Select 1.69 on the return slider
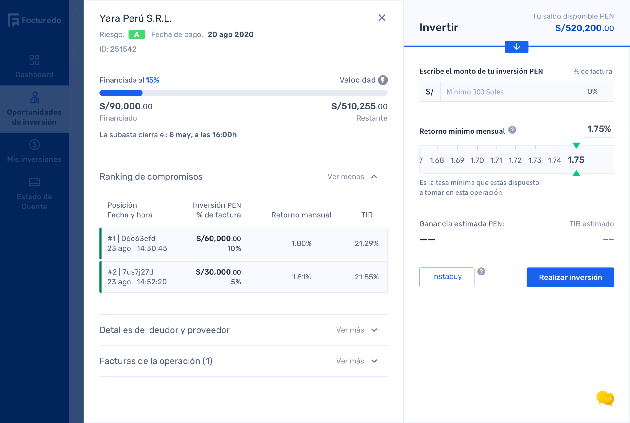The height and width of the screenshot is (423, 630). pos(457,160)
